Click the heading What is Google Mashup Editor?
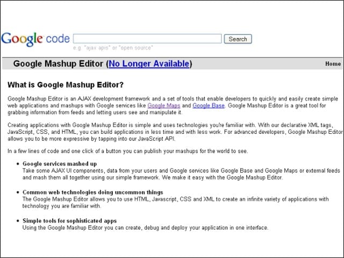344x258 pixels. pyautogui.click(x=66, y=85)
